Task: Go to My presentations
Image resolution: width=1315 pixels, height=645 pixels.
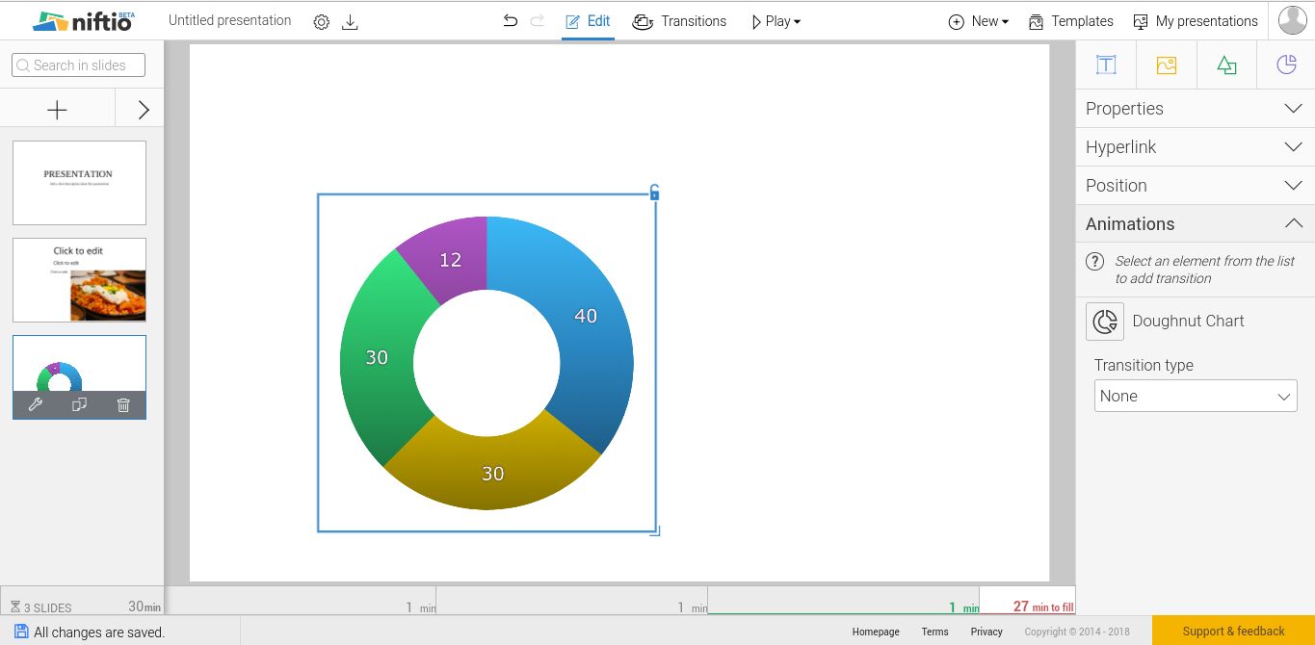Action: (x=1196, y=21)
